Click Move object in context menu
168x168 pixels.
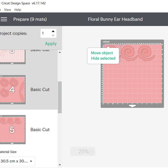point(102,53)
